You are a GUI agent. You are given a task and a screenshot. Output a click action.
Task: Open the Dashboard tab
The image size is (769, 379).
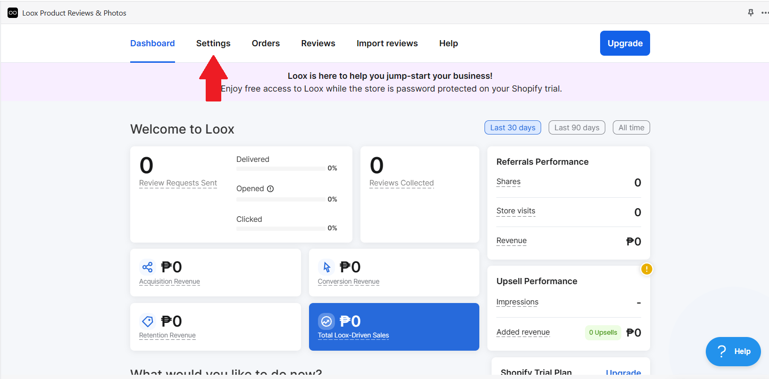[152, 43]
